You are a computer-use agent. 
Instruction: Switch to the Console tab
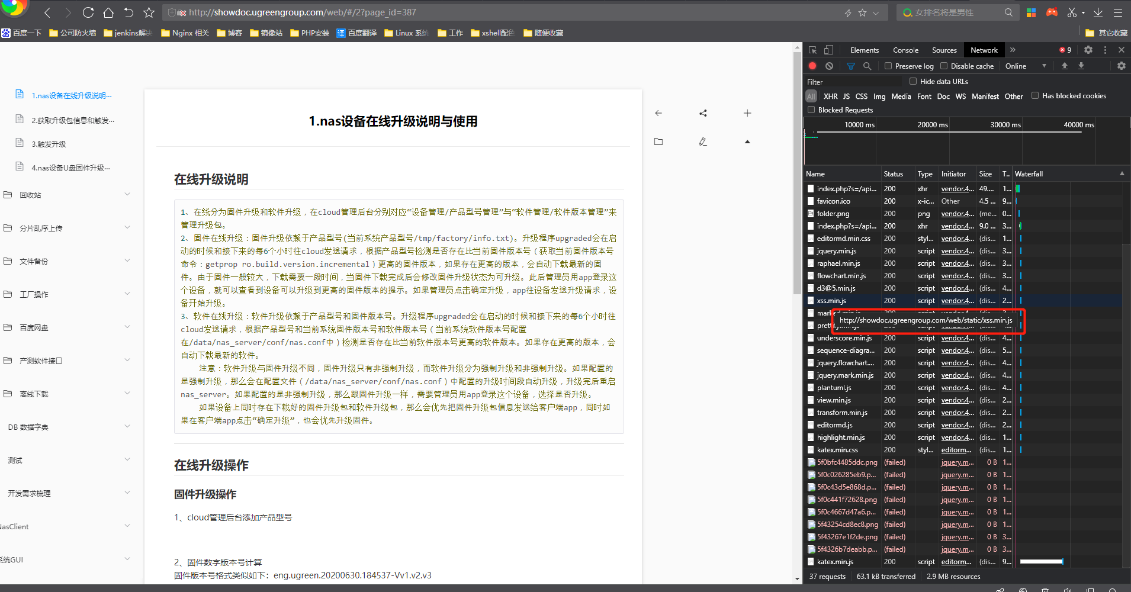coord(906,50)
